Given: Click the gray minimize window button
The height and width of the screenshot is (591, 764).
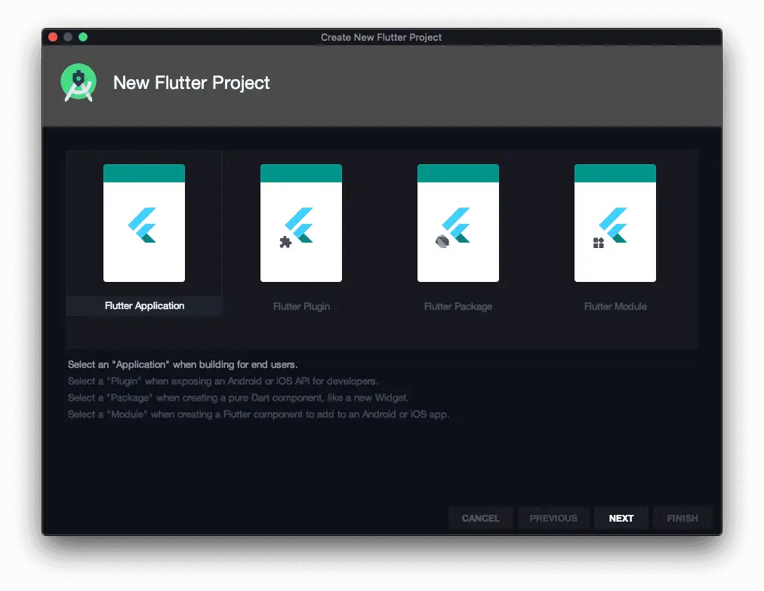Looking at the screenshot, I should pos(68,37).
